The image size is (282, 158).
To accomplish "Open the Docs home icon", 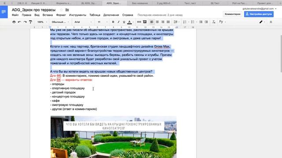I will pos(4,12).
